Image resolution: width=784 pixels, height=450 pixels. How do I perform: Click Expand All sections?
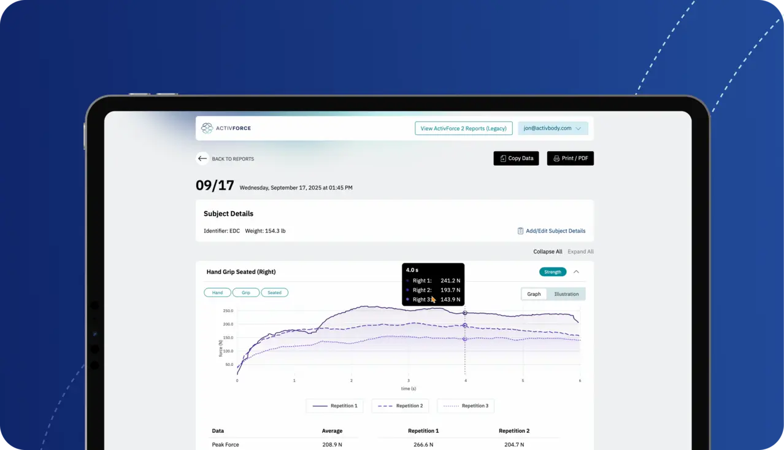(x=580, y=252)
